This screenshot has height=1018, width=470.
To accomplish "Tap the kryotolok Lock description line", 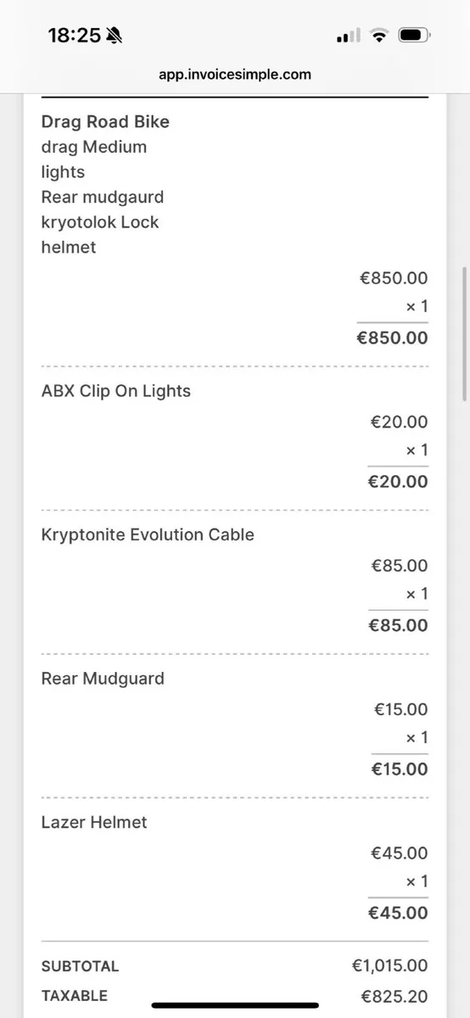I will coord(100,222).
